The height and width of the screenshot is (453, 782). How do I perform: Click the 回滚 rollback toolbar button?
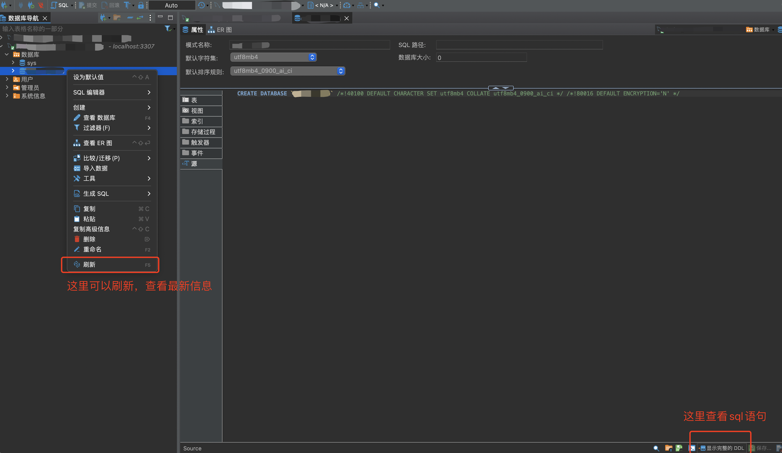(110, 5)
